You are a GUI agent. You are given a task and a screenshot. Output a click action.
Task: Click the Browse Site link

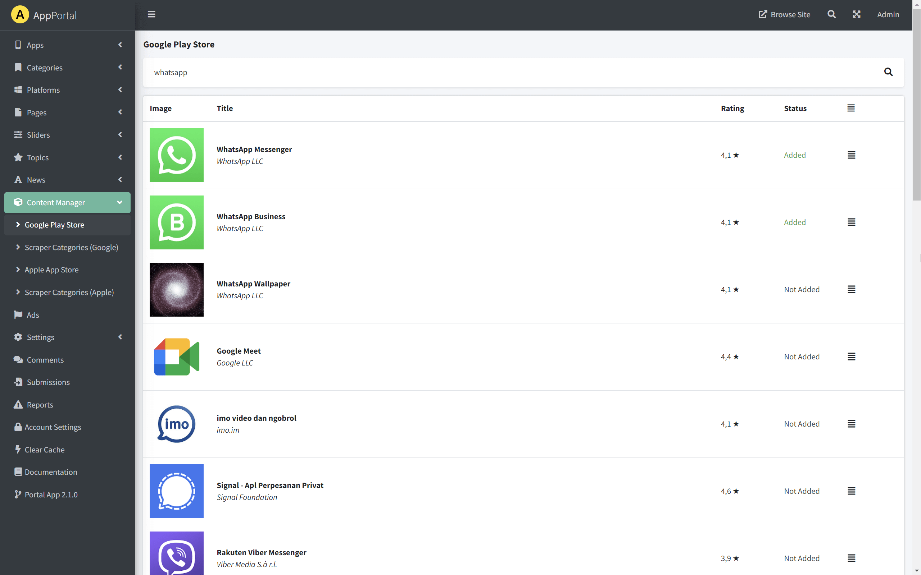tap(784, 14)
